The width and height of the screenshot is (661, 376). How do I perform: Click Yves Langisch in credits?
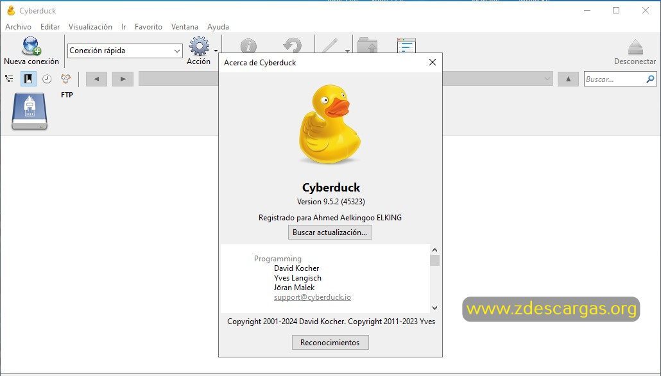coord(298,278)
